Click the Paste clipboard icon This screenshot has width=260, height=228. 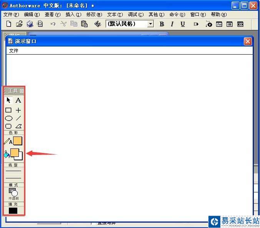pos(84,24)
